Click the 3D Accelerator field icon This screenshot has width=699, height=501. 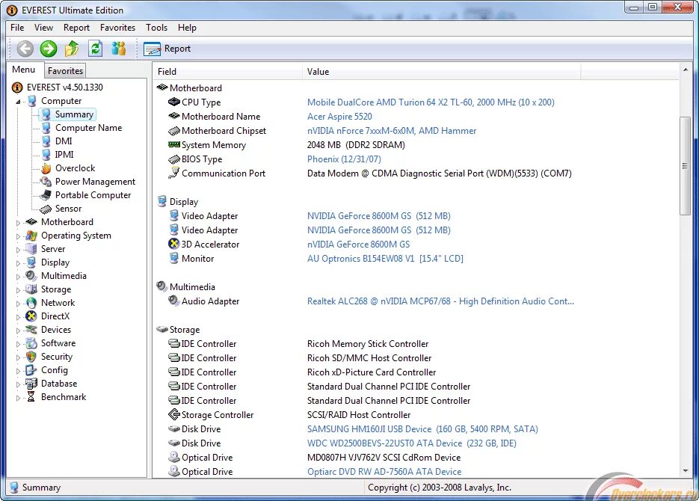173,244
